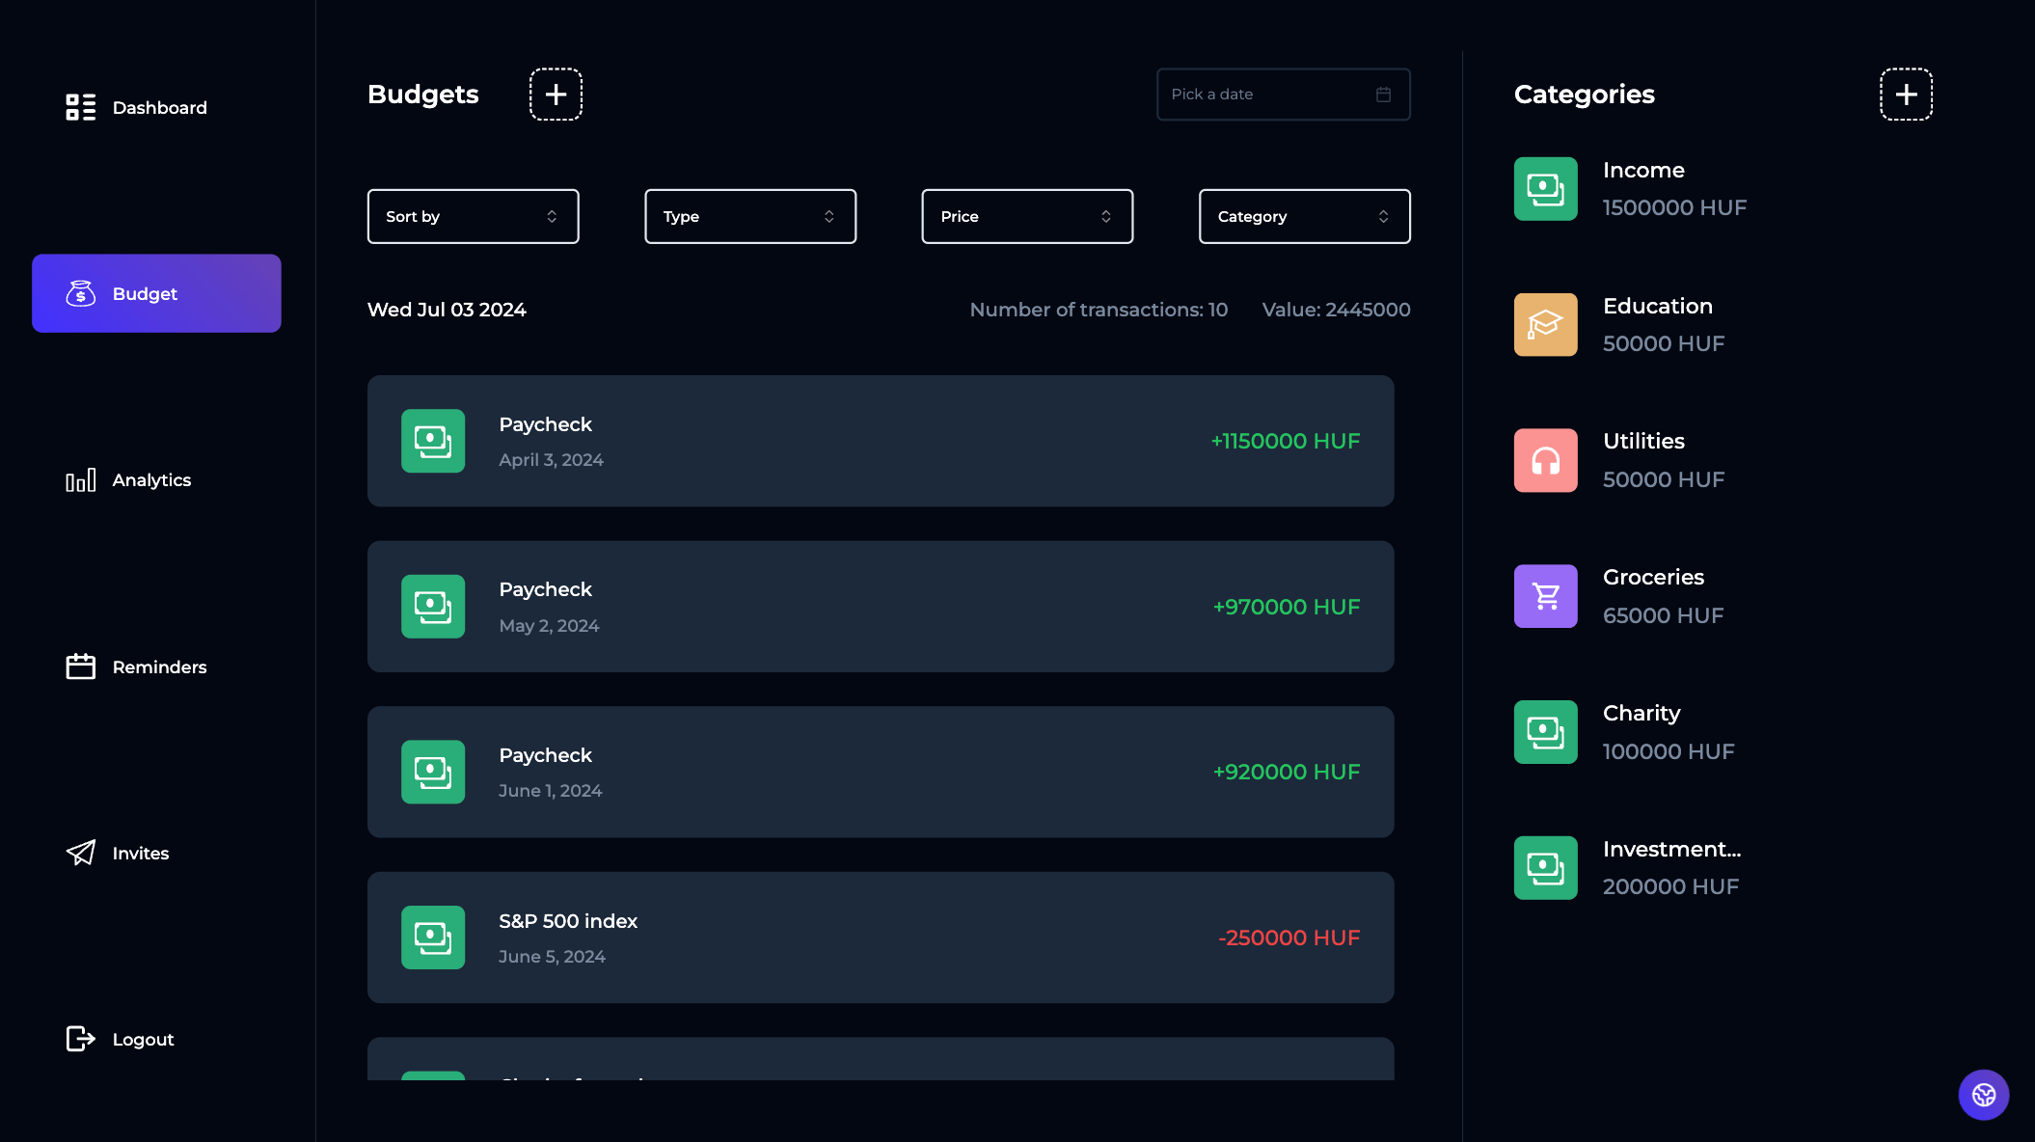The image size is (2035, 1142).
Task: Expand the Category filter dropdown
Action: coord(1304,215)
